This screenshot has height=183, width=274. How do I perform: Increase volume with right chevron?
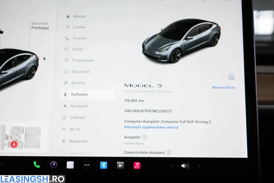pyautogui.click(x=199, y=166)
